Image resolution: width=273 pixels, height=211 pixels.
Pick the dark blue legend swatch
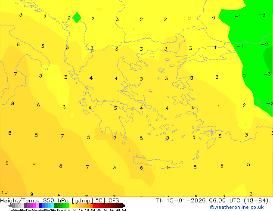(40, 205)
